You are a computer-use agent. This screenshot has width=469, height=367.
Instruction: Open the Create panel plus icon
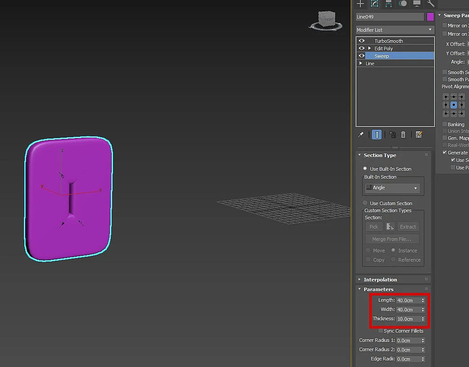360,4
